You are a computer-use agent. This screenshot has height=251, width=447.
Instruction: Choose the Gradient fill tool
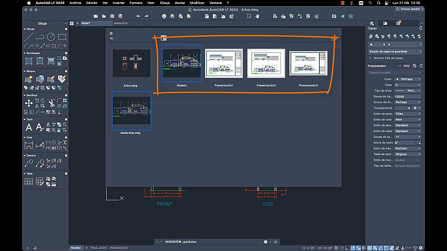51,61
